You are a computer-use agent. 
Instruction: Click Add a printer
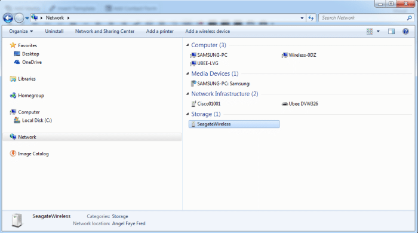pyautogui.click(x=159, y=31)
